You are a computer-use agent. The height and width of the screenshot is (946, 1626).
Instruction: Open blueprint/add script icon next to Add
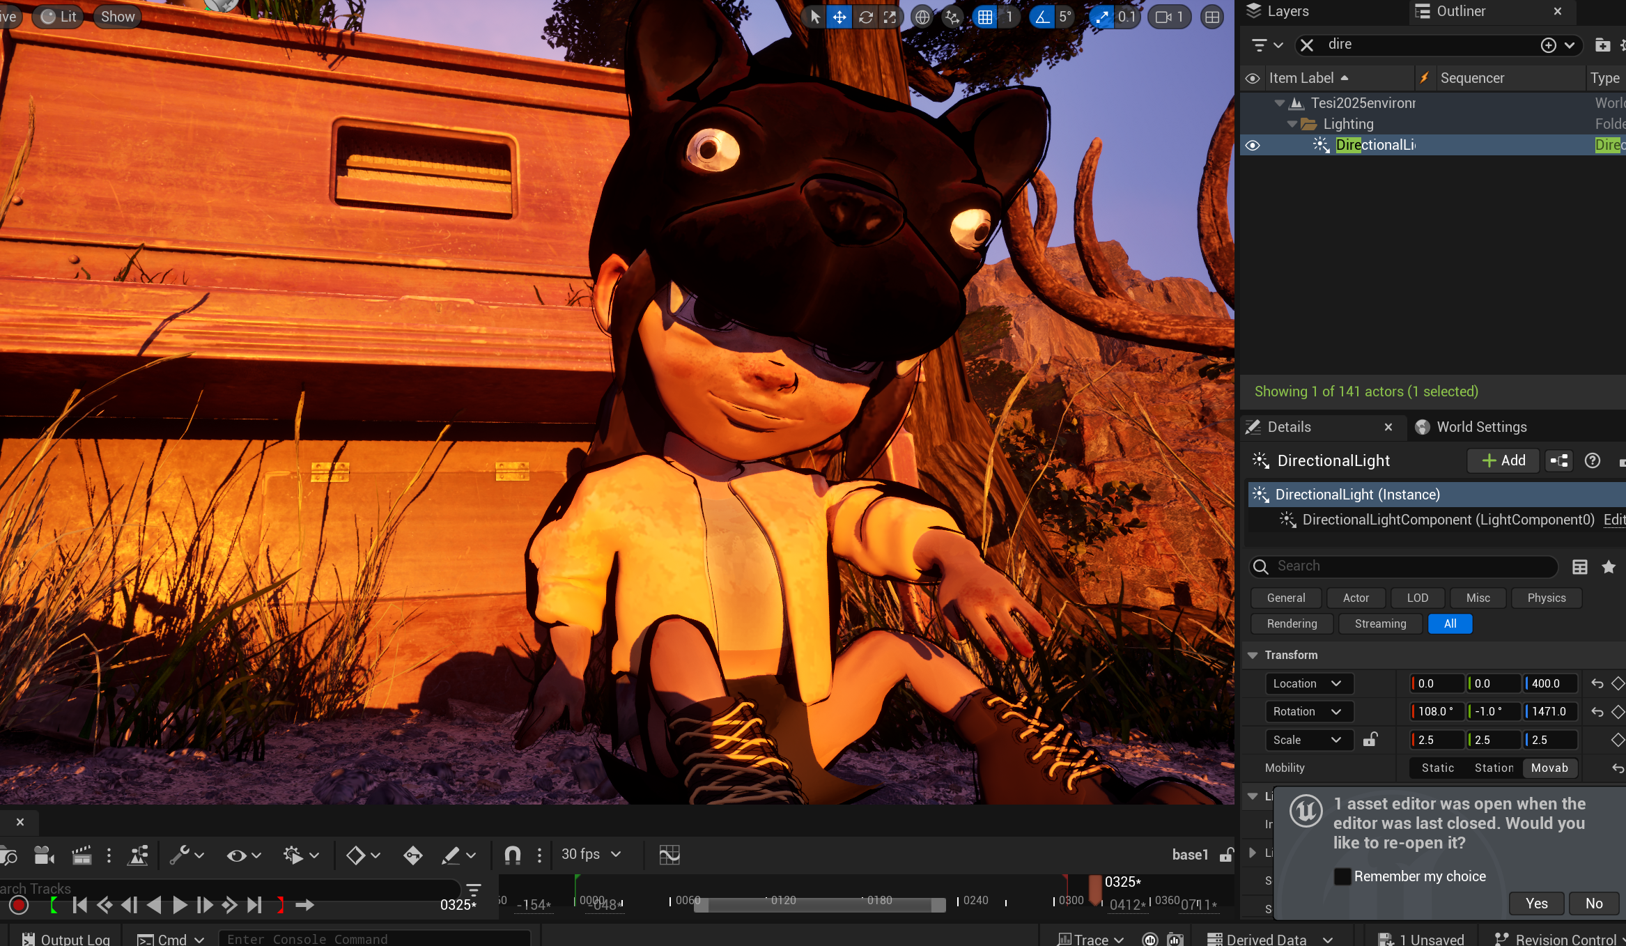click(x=1559, y=460)
